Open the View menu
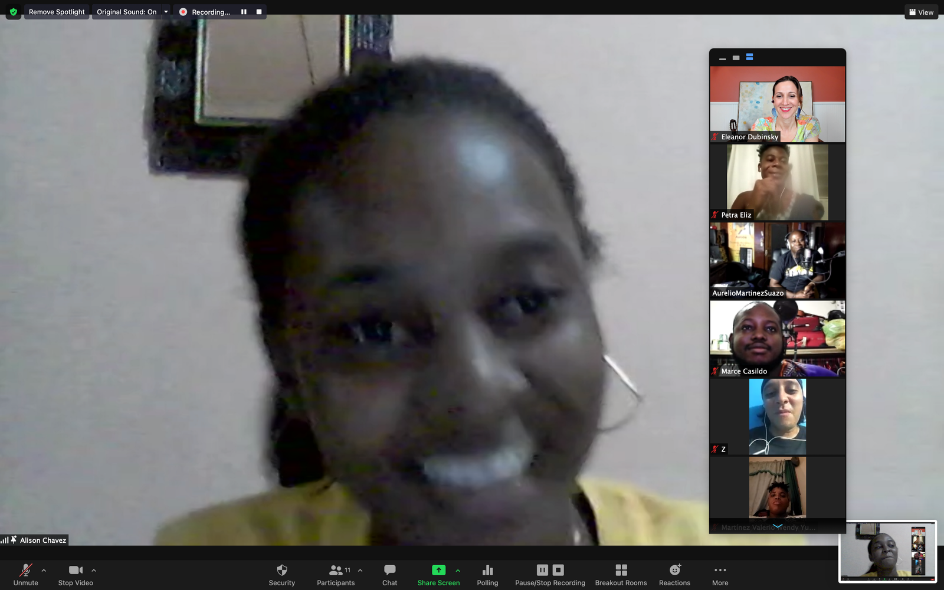The height and width of the screenshot is (590, 944). [x=921, y=12]
